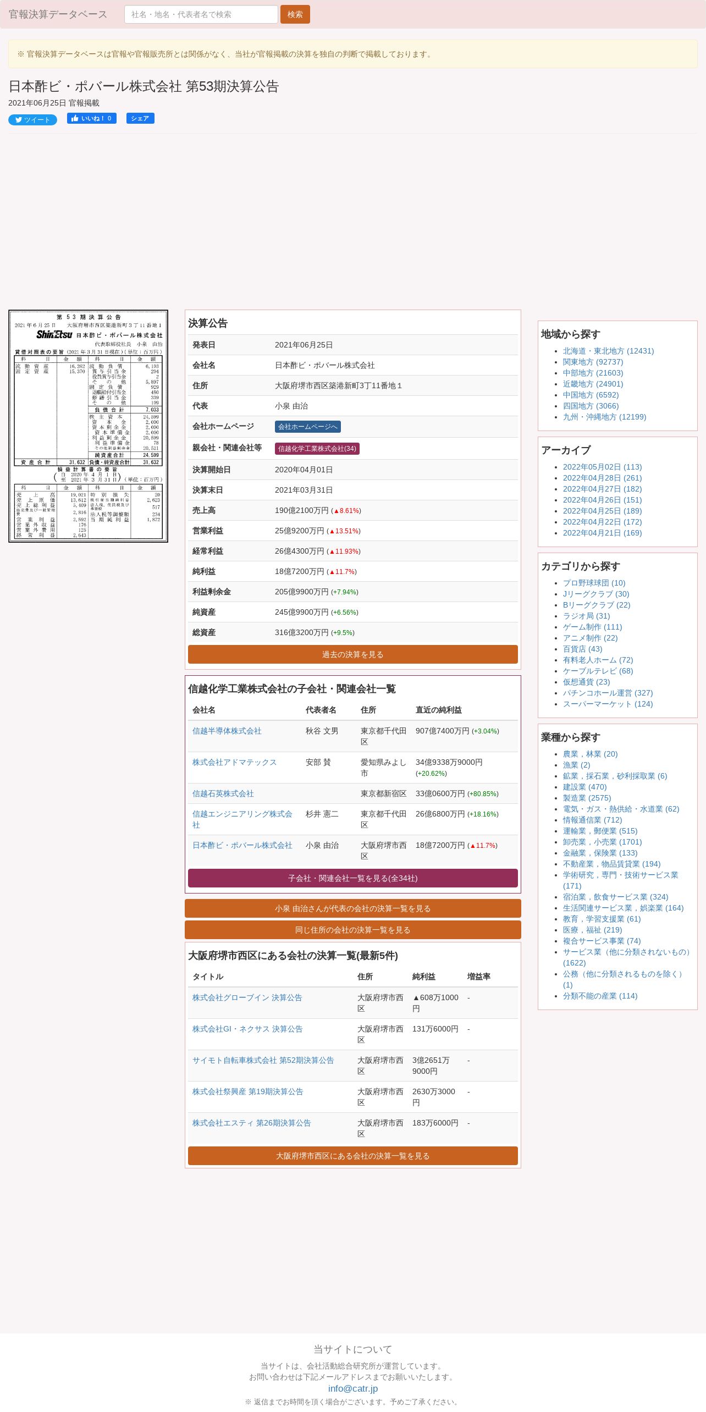The image size is (706, 1412).
Task: Click the Twitter ツイート button
Action: pos(32,120)
